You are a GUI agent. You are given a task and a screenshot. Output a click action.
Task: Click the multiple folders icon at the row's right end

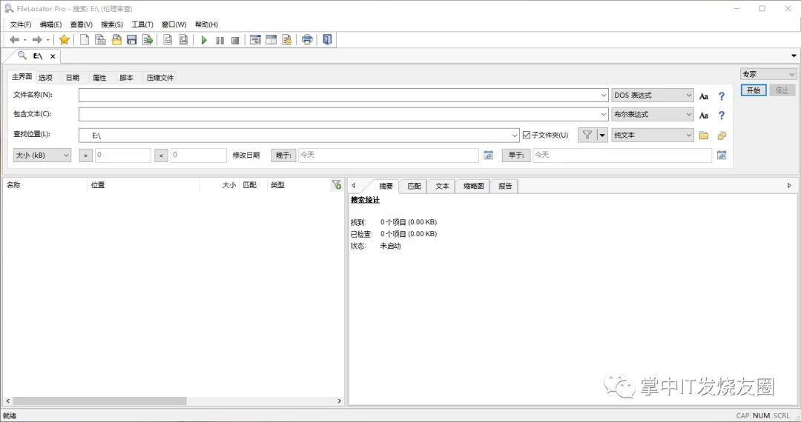tap(722, 135)
